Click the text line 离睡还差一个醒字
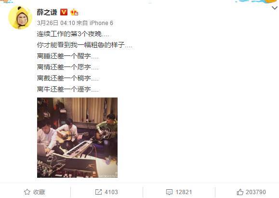Image resolution: width=279 pixels, height=198 pixels. click(x=67, y=56)
